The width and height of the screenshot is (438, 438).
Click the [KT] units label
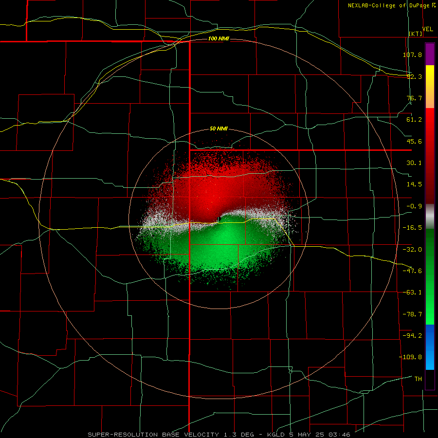(416, 34)
